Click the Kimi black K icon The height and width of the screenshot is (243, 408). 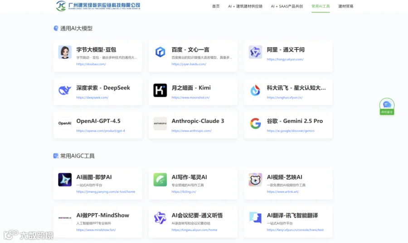coord(160,91)
